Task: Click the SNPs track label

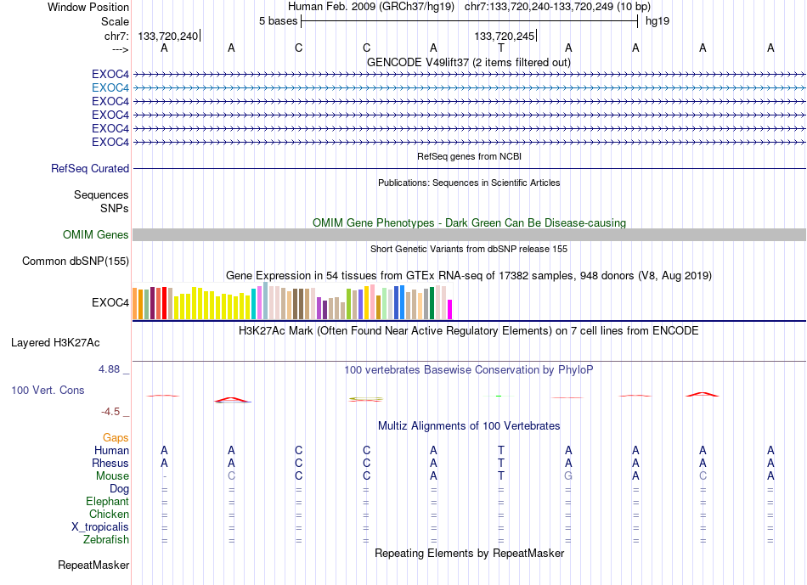Action: (115, 208)
